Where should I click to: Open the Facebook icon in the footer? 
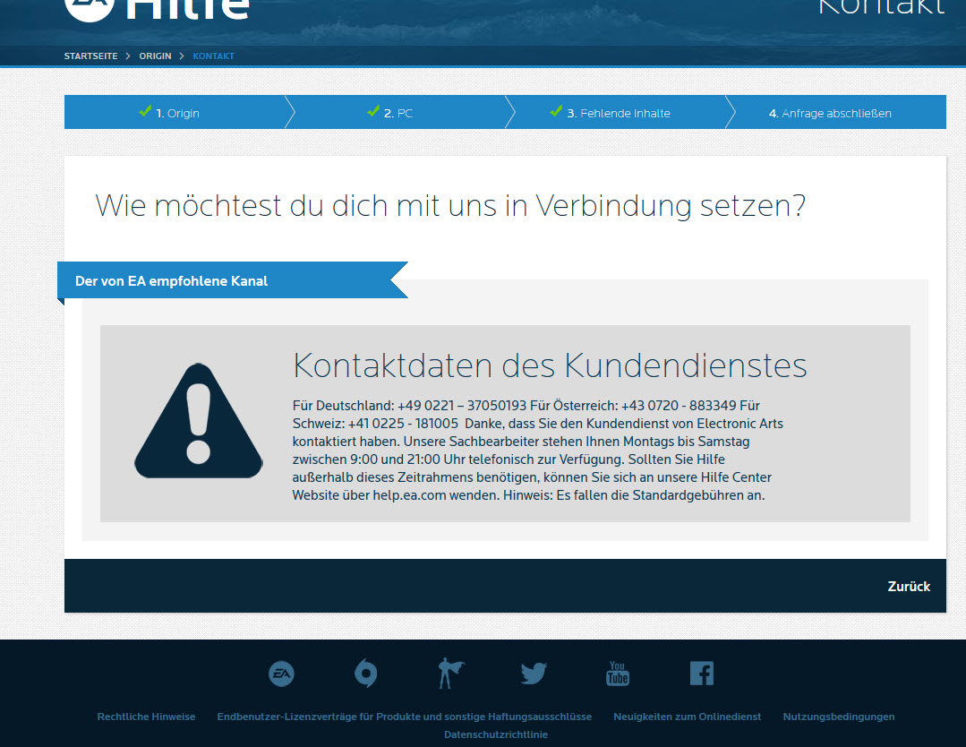pyautogui.click(x=702, y=674)
